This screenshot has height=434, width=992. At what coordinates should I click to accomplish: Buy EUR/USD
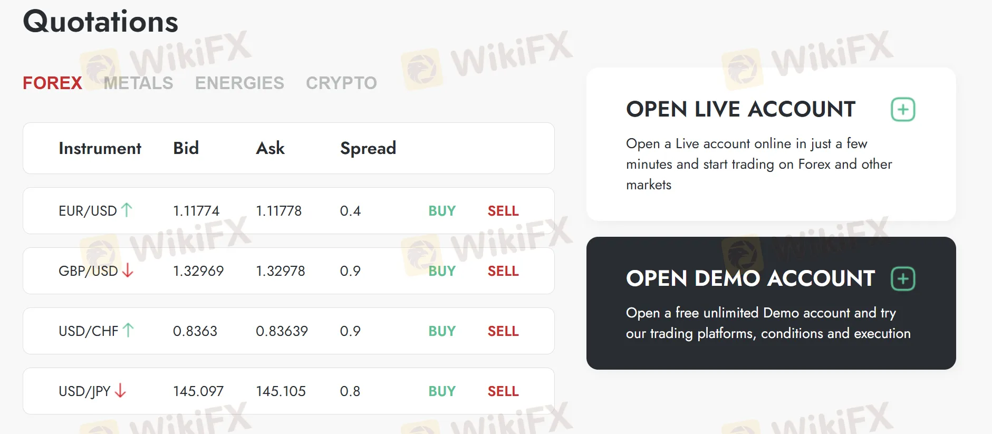(x=442, y=211)
